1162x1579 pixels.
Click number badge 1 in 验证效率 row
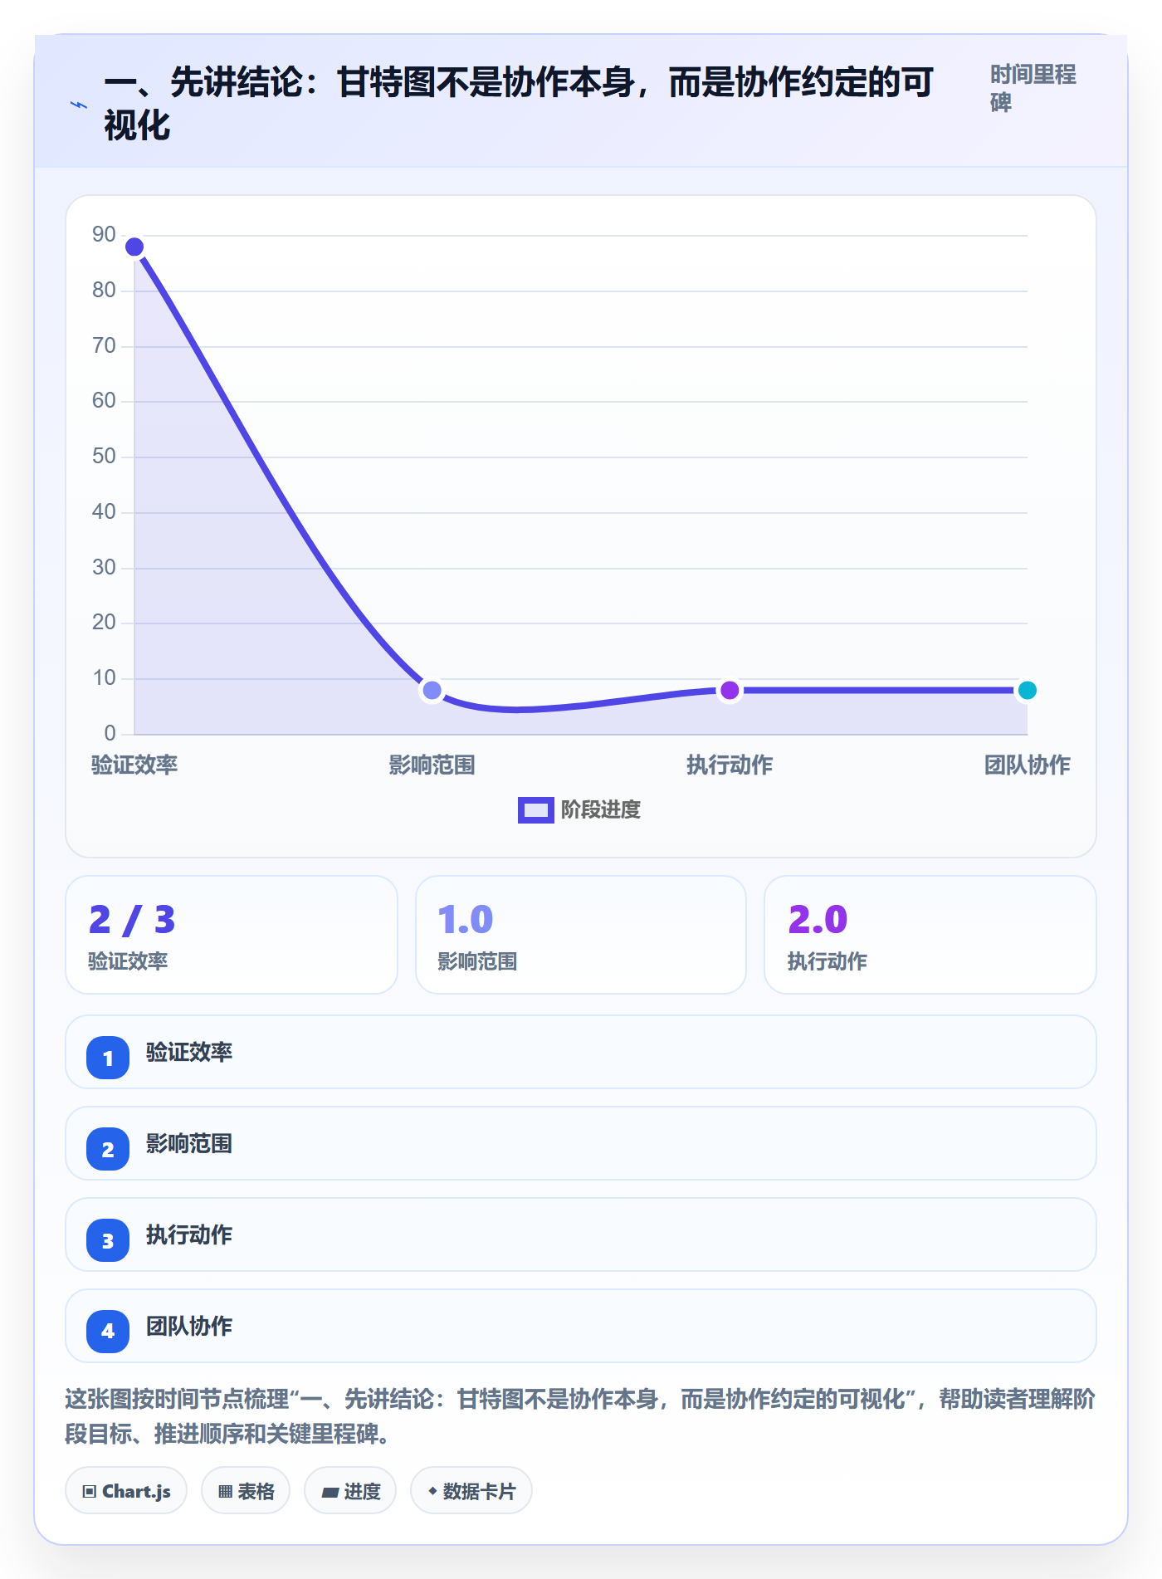(108, 1058)
